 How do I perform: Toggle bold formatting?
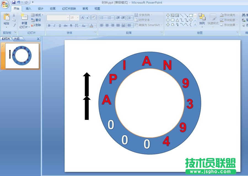coord(49,26)
